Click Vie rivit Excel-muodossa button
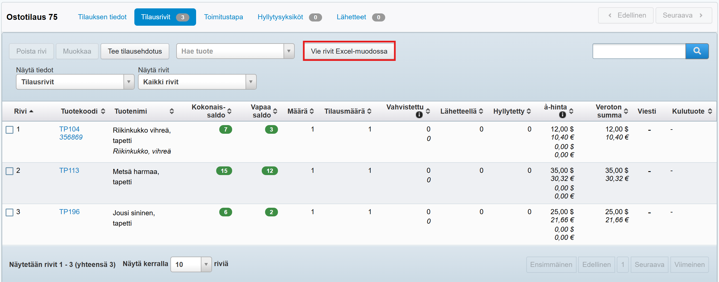 tap(349, 51)
